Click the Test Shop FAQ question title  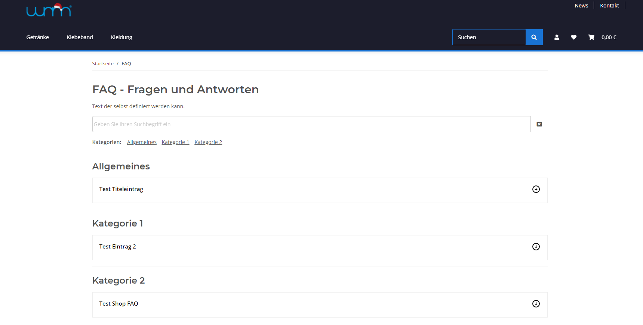[119, 304]
